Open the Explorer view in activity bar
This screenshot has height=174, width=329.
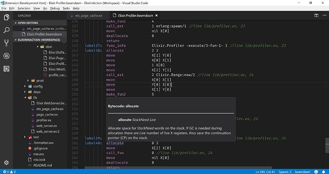pos(7,17)
